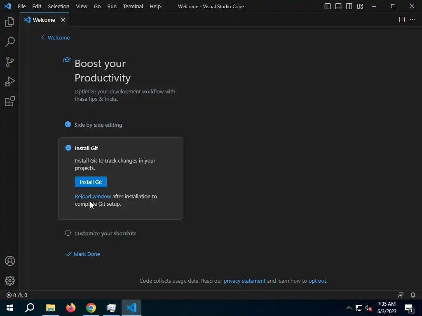The height and width of the screenshot is (316, 422).
Task: Click the muted volume tray icon
Action: click(369, 308)
